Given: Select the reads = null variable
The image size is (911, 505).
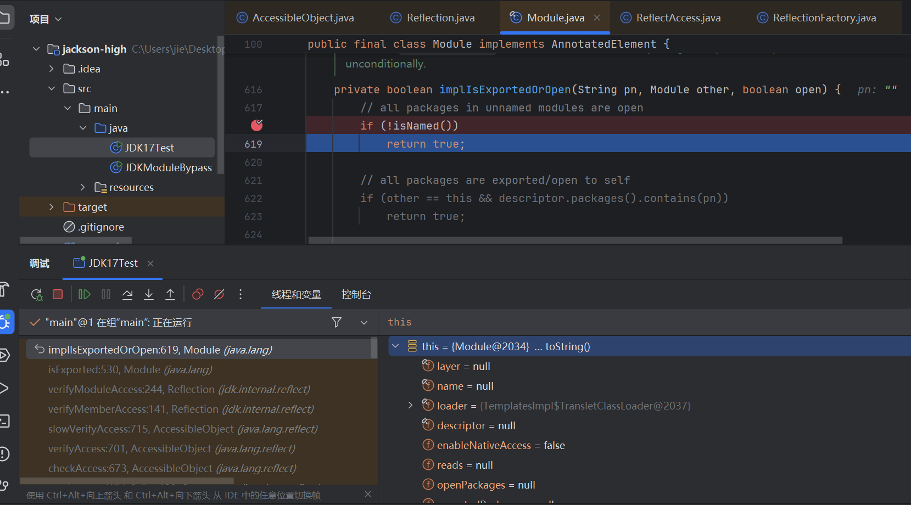Looking at the screenshot, I should pos(457,465).
